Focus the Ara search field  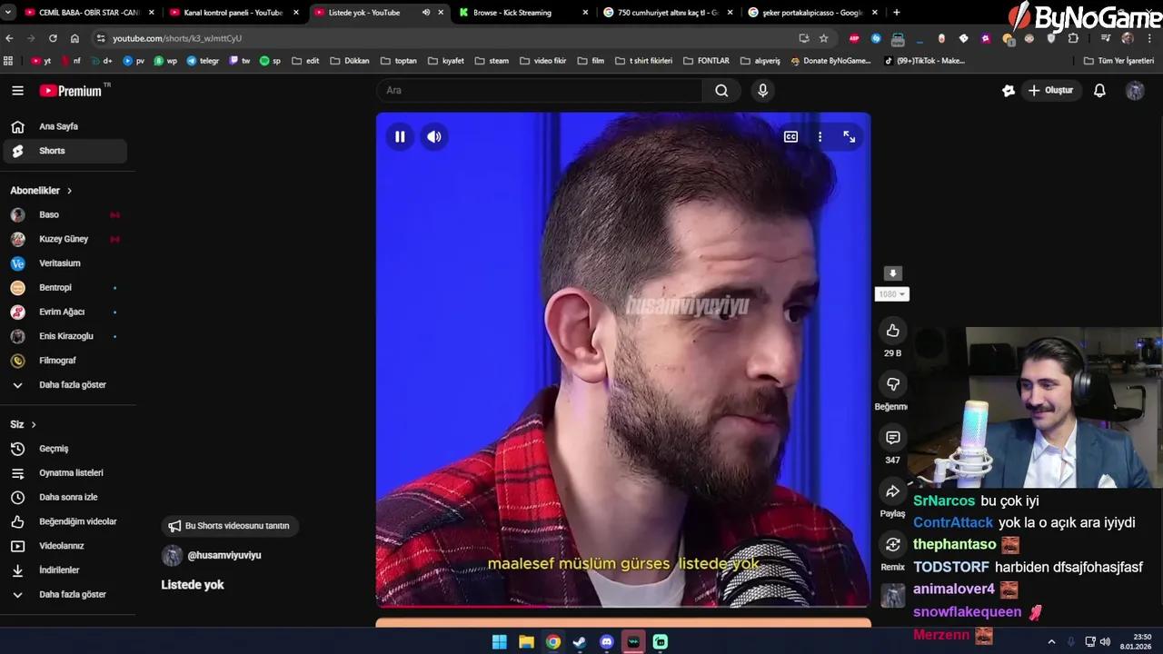[x=540, y=91]
